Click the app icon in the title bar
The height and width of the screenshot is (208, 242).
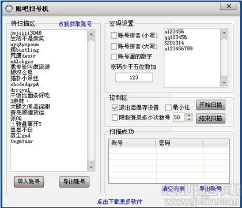pos(9,9)
